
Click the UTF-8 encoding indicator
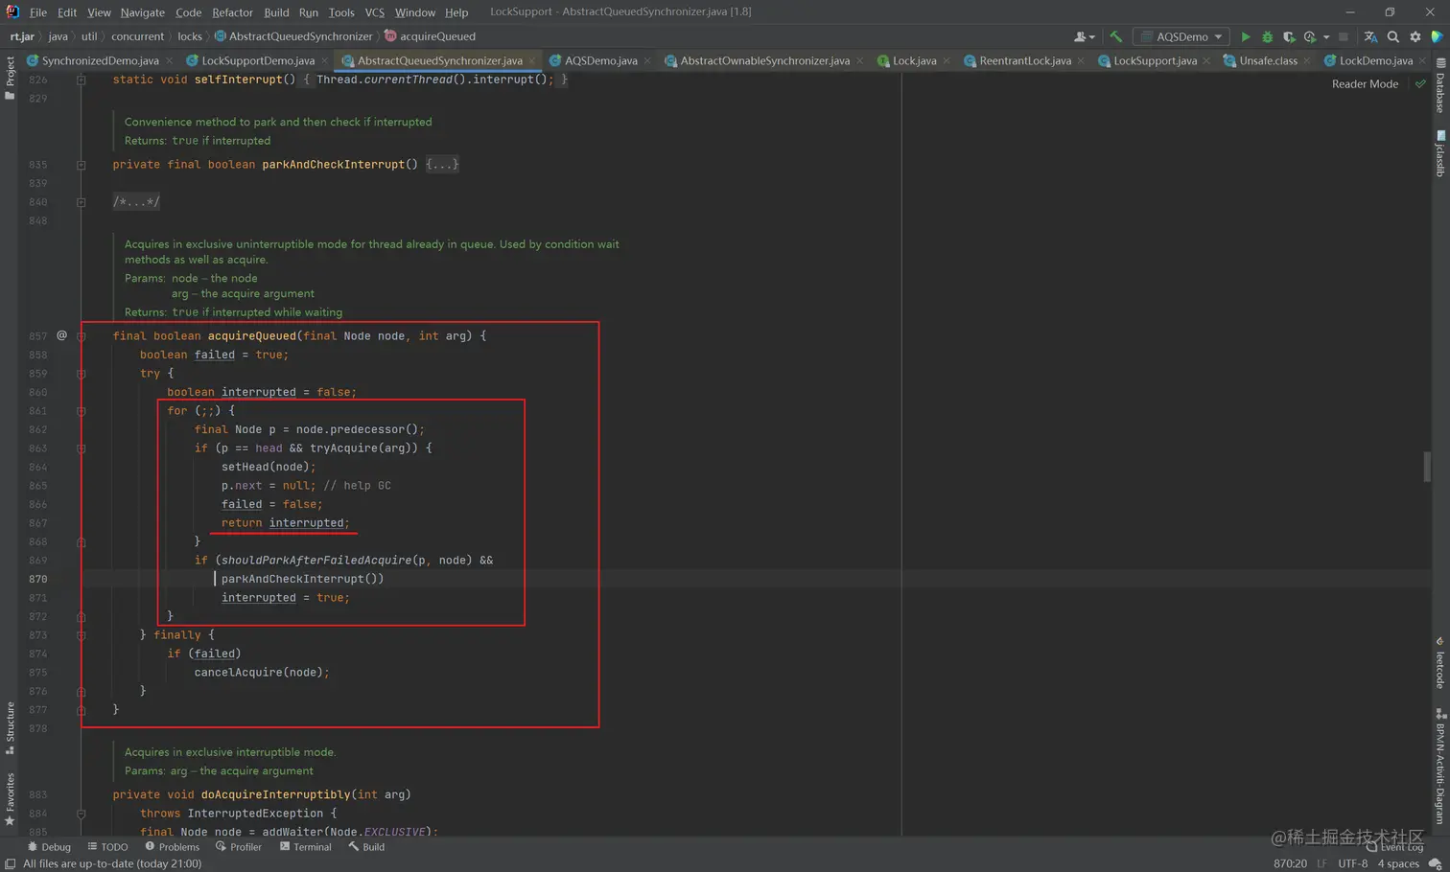(x=1352, y=863)
